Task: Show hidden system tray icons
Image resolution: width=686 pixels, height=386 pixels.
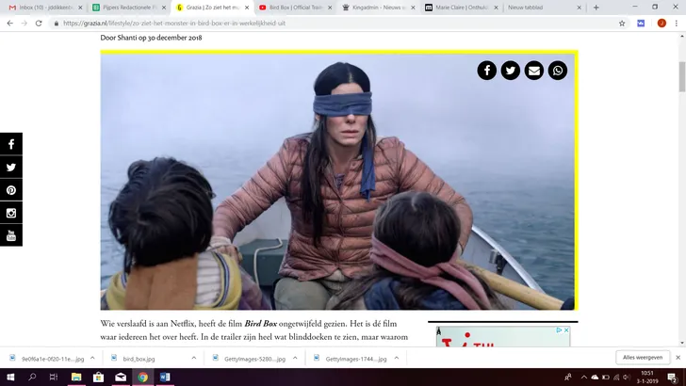Action: (583, 377)
